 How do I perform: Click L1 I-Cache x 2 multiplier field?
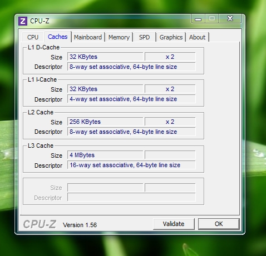(x=170, y=89)
